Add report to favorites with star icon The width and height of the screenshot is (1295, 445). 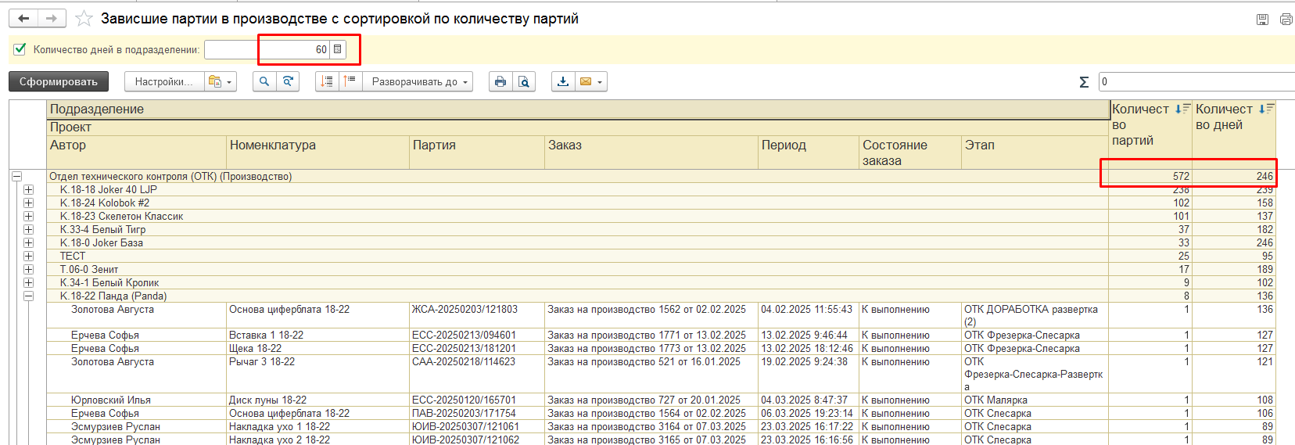(x=84, y=19)
